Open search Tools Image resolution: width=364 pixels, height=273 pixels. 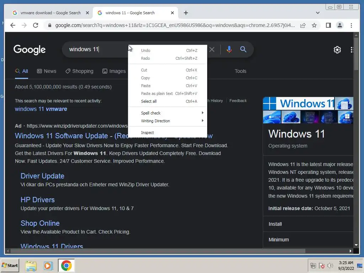[240, 71]
